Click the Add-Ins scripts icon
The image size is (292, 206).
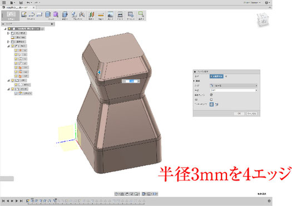tap(130, 14)
